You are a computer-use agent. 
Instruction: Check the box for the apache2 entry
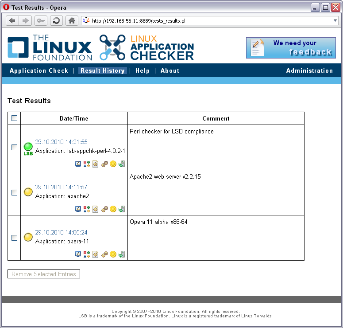[15, 192]
